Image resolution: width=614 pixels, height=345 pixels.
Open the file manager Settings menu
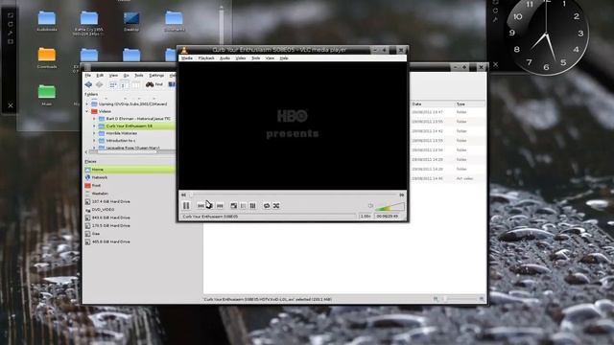coord(156,75)
